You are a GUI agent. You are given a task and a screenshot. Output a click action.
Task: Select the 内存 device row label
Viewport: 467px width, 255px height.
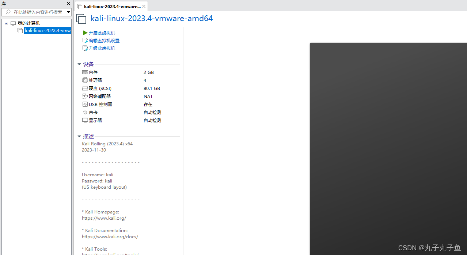[x=93, y=72]
